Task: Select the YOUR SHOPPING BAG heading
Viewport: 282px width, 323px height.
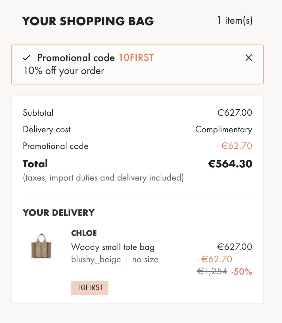Action: click(x=88, y=21)
